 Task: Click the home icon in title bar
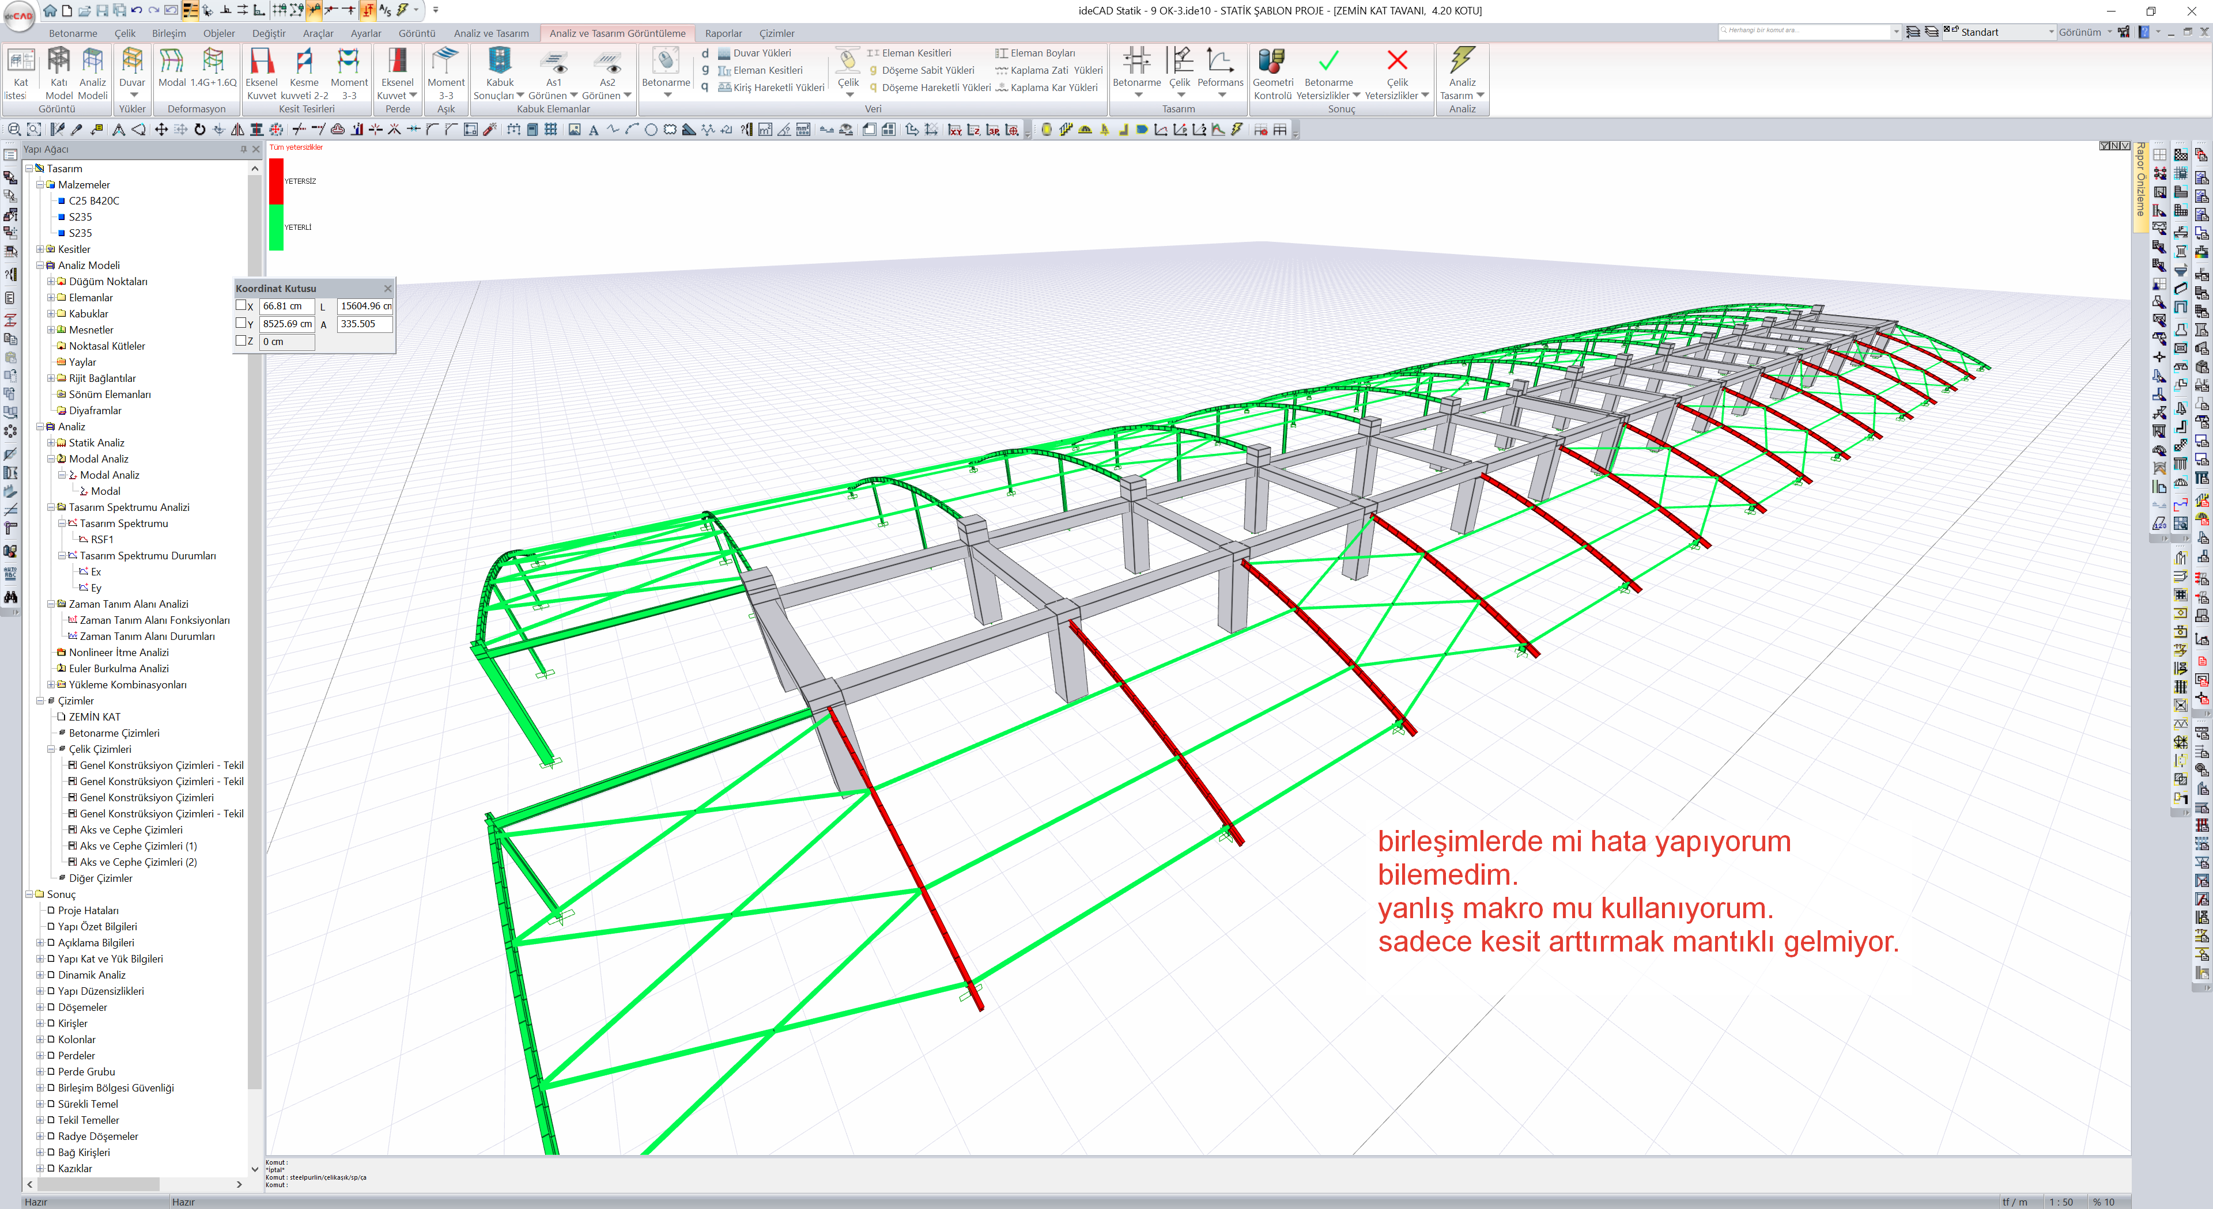[x=50, y=10]
